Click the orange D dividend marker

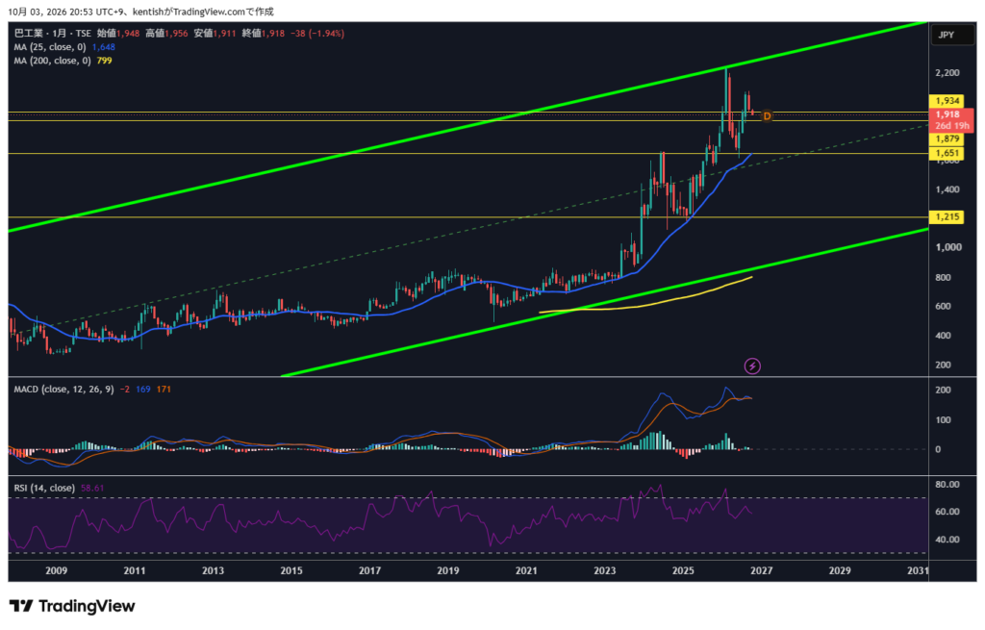click(767, 116)
